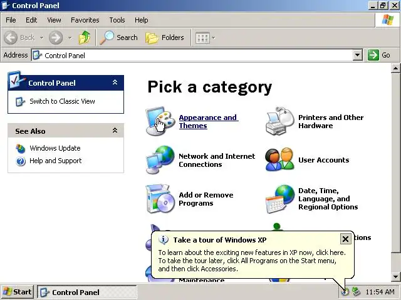Open the Favorites menu
Screen dimensions: 401x300
click(x=85, y=20)
